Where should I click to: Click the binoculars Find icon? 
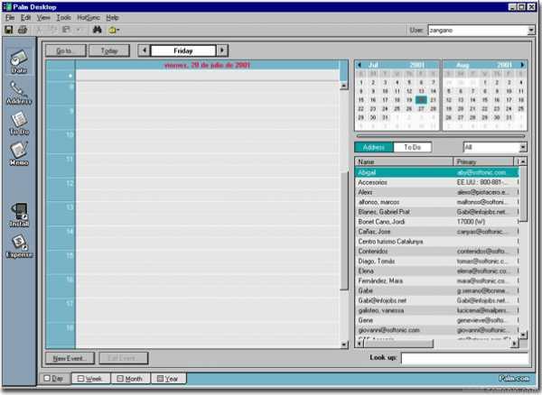98,30
